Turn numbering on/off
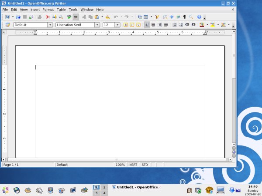The height and width of the screenshot is (196, 262). (x=174, y=25)
